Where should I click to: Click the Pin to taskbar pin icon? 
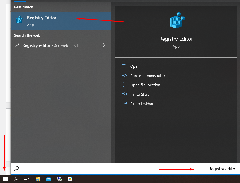pos(124,103)
